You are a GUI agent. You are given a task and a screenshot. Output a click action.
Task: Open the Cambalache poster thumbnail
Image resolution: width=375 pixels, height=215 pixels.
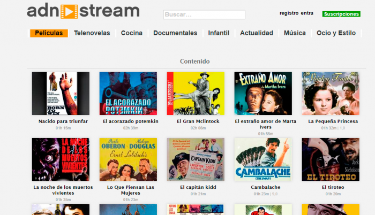pos(263,159)
